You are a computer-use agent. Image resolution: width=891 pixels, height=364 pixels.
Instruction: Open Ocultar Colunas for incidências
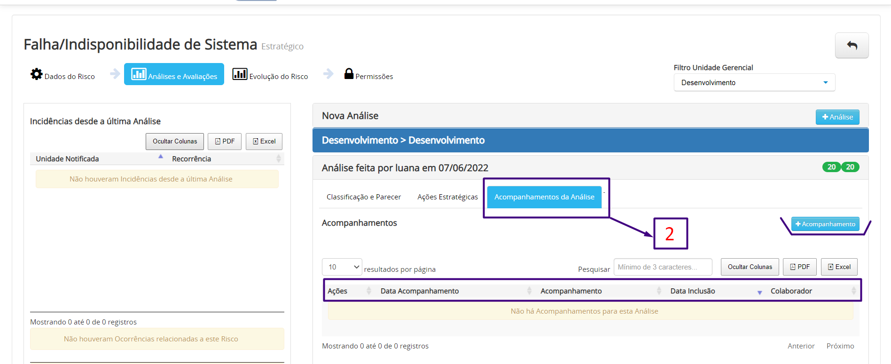175,141
